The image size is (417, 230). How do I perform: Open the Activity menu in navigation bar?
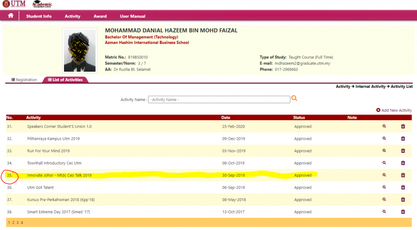pos(72,16)
